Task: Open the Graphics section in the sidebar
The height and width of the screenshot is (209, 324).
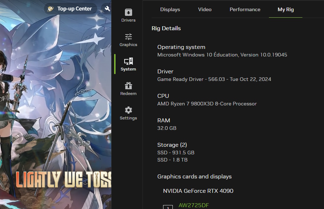Action: 128,40
